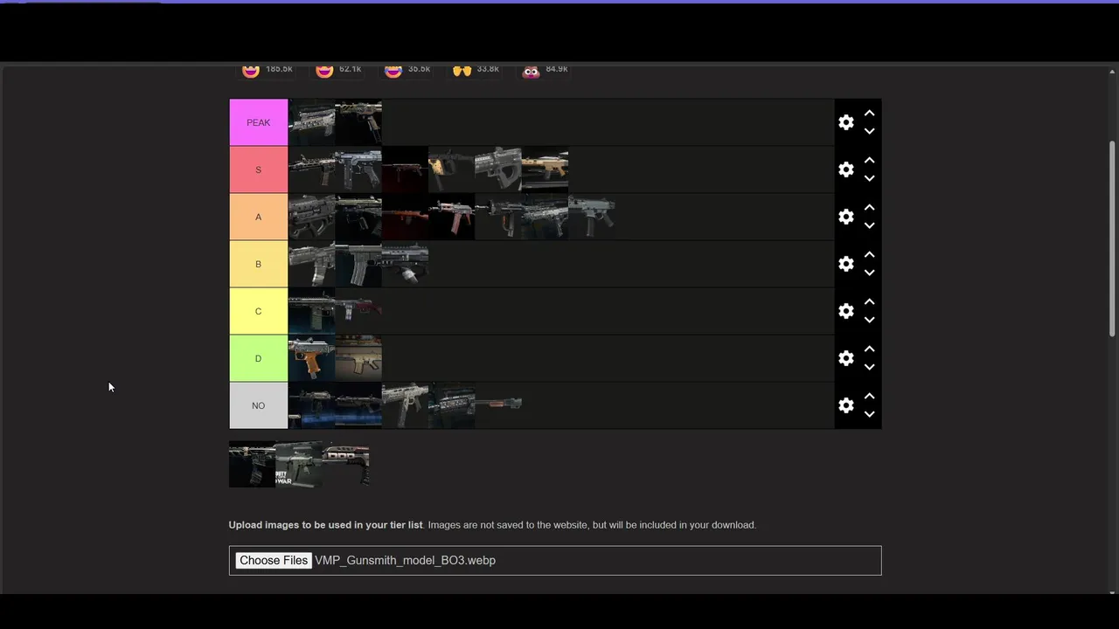
Task: Open settings gear for D tier
Action: 845,358
